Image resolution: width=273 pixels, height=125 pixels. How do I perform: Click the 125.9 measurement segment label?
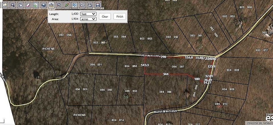pos(212,66)
